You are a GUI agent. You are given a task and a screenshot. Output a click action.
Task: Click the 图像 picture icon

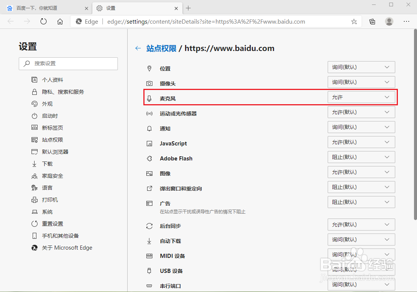click(x=149, y=174)
